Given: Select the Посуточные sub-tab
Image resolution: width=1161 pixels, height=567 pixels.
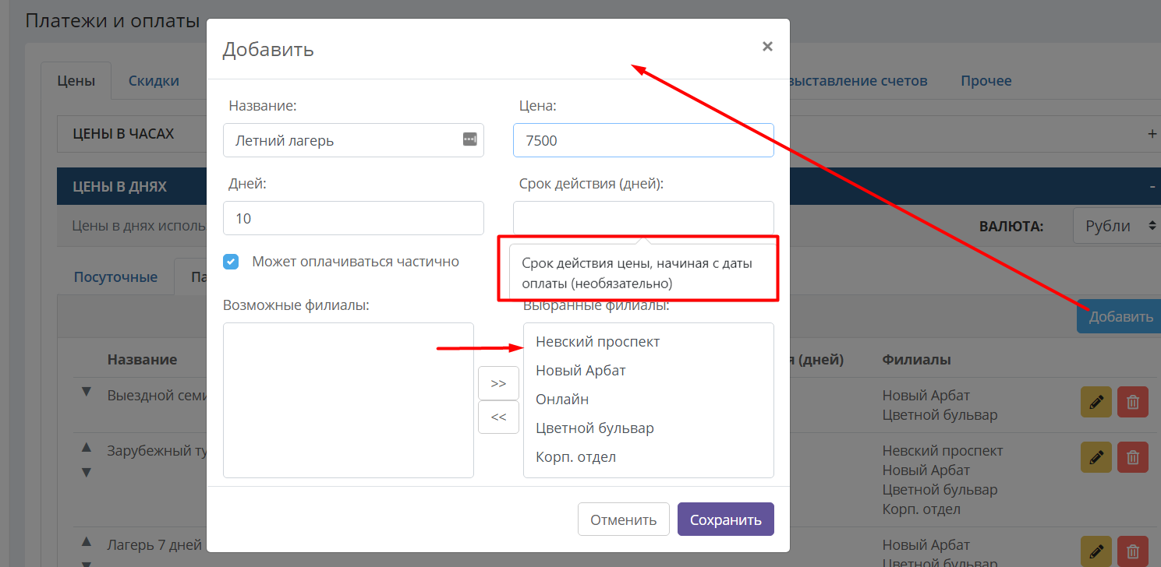Looking at the screenshot, I should [115, 276].
